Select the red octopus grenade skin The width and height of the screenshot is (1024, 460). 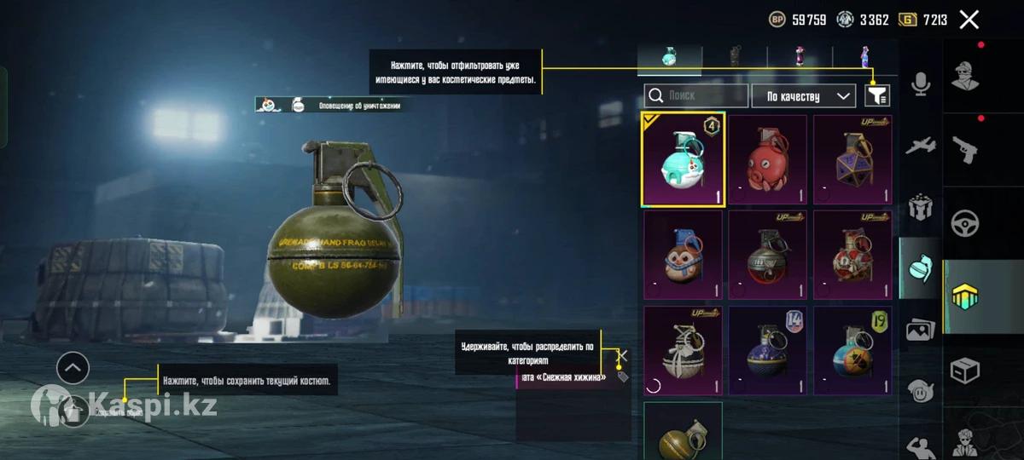click(767, 160)
